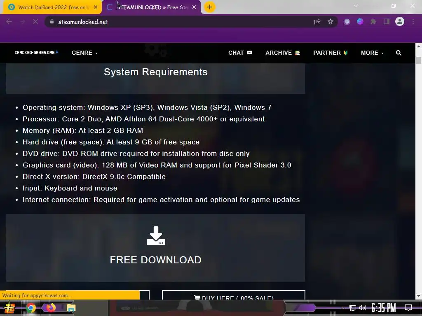Click the page scrollbar thumb
Image resolution: width=422 pixels, height=316 pixels.
click(419, 60)
